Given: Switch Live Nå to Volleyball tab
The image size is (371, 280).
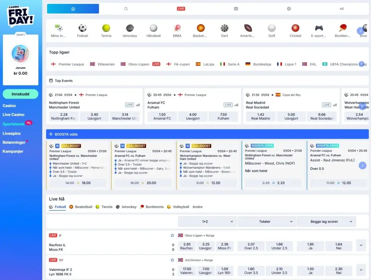Looking at the screenshot, I should [178, 207].
